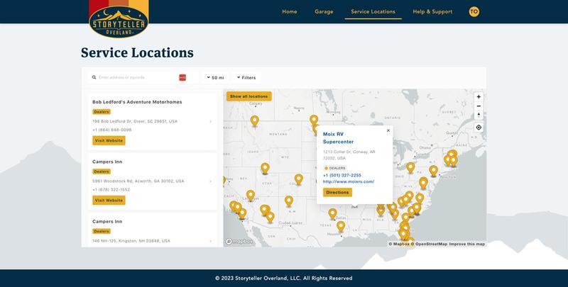568x287 pixels.
Task: Click phone number +1 (678) 322-1552
Action: pyautogui.click(x=111, y=189)
